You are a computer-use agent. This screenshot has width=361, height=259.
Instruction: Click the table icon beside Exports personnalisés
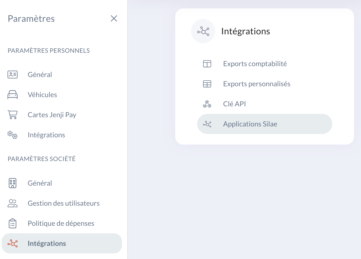207,84
